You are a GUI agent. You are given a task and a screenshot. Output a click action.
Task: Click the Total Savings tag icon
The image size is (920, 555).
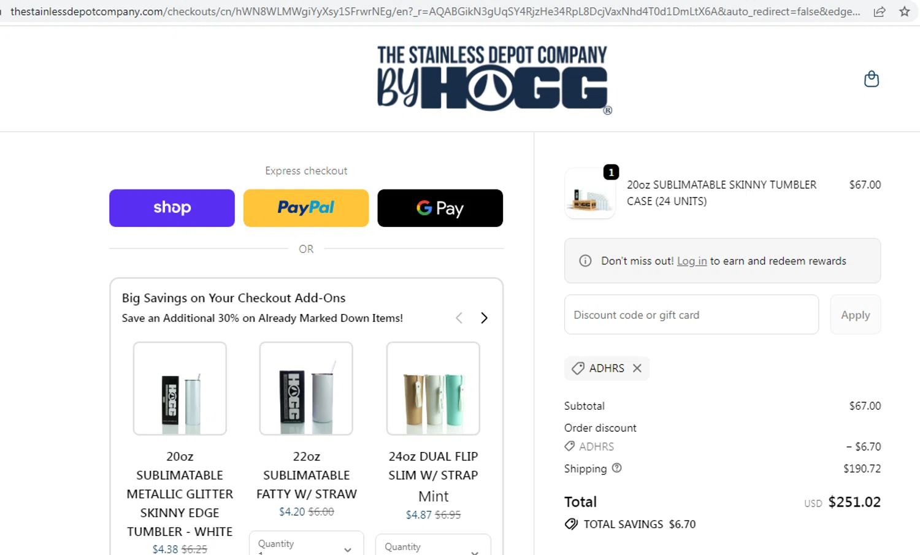[x=571, y=524]
